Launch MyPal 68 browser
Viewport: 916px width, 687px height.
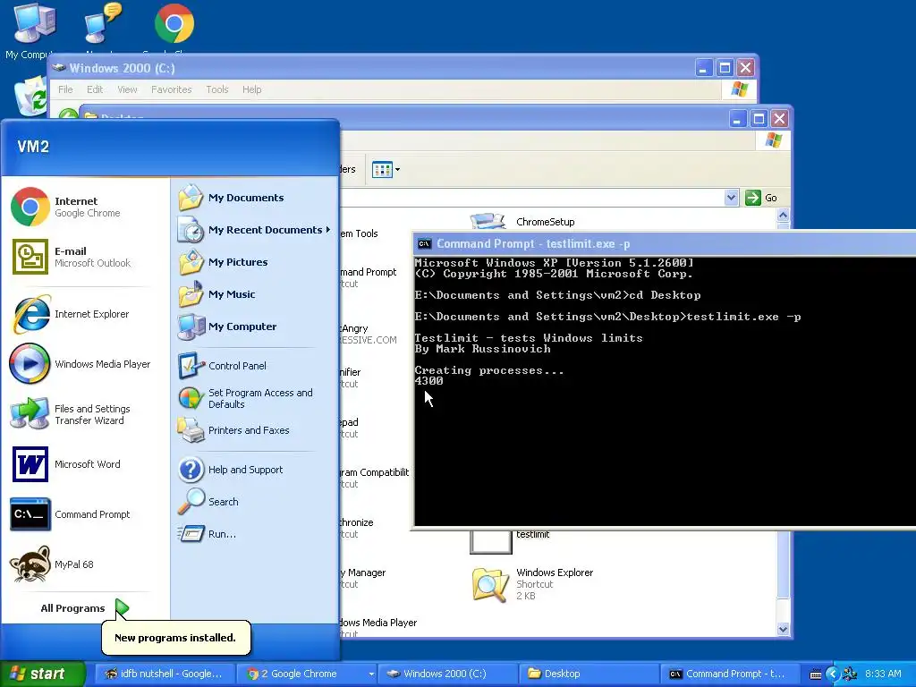pyautogui.click(x=86, y=565)
